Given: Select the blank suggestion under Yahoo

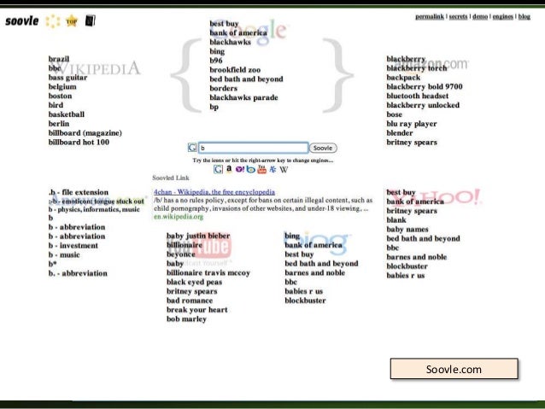Looking at the screenshot, I should coord(396,220).
